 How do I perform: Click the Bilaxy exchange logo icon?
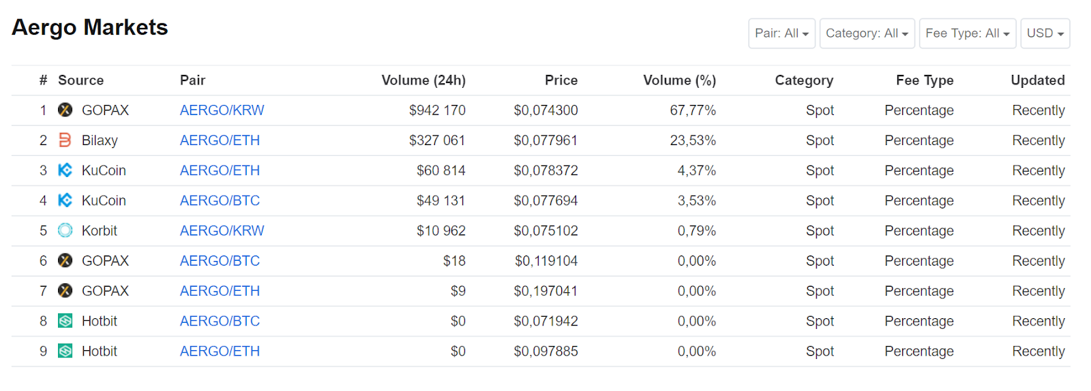[65, 140]
